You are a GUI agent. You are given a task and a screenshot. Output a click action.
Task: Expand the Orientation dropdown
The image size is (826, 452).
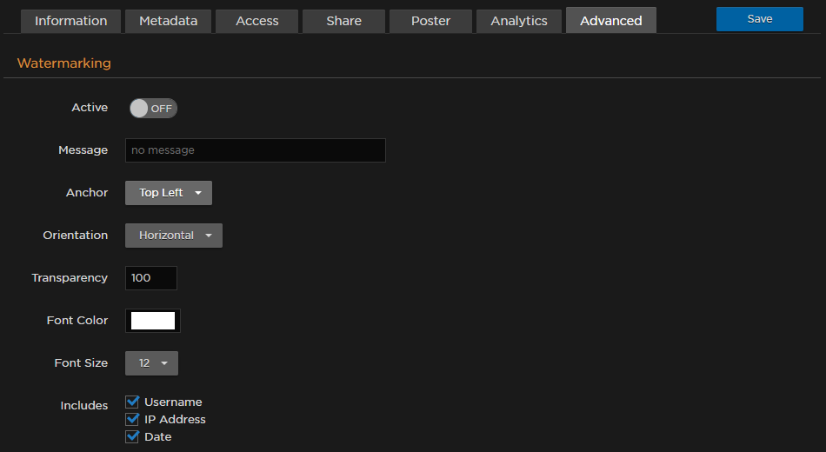[174, 236]
